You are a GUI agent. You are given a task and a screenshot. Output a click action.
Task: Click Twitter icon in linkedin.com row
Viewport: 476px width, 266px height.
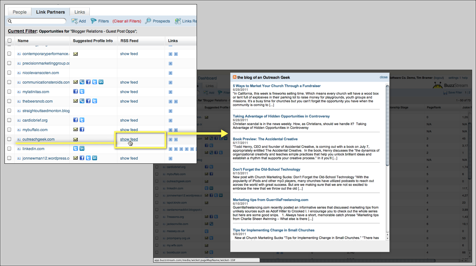click(75, 149)
